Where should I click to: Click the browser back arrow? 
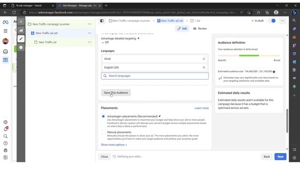click(x=5, y=13)
